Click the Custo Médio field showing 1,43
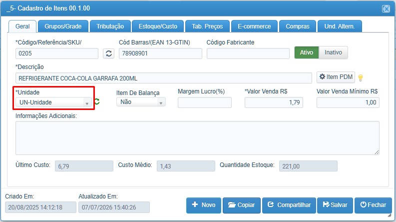This screenshot has height=222, width=396. [x=186, y=166]
